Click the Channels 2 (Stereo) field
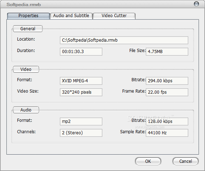 point(81,133)
